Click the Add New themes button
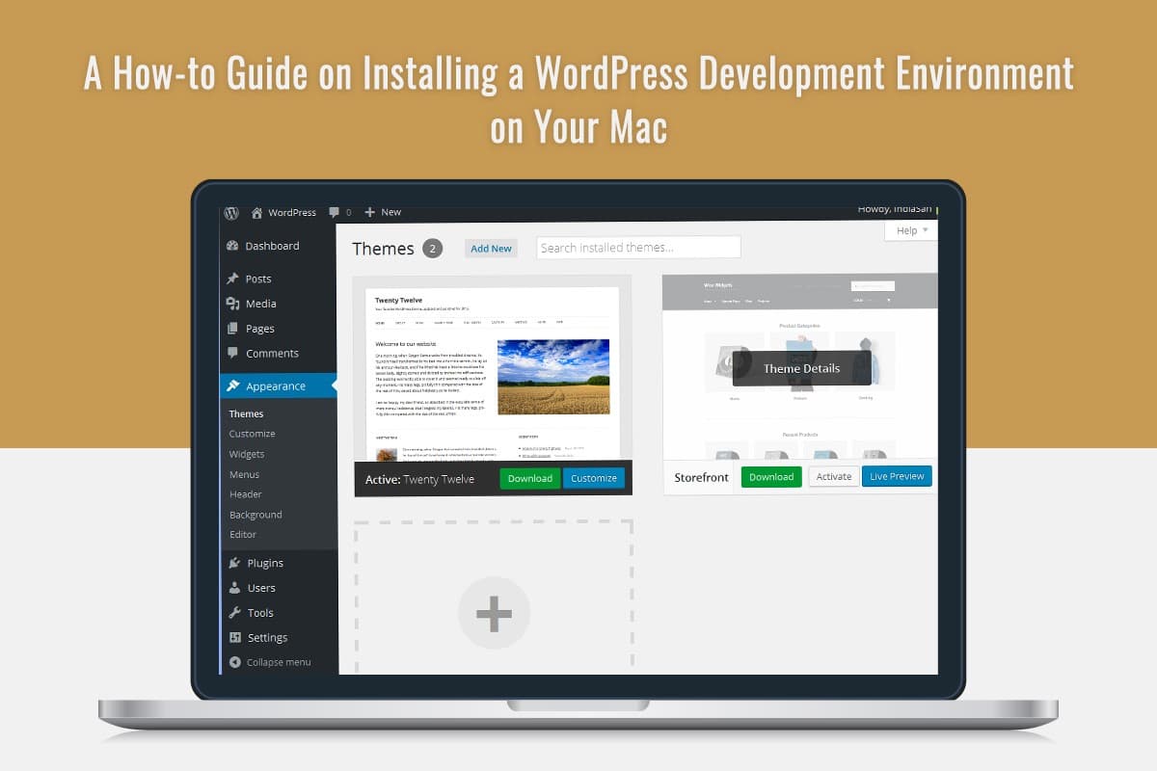 tap(491, 248)
